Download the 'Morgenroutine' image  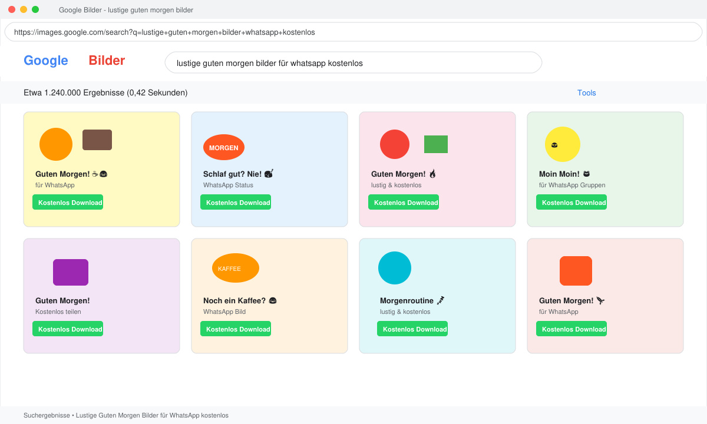tap(412, 329)
